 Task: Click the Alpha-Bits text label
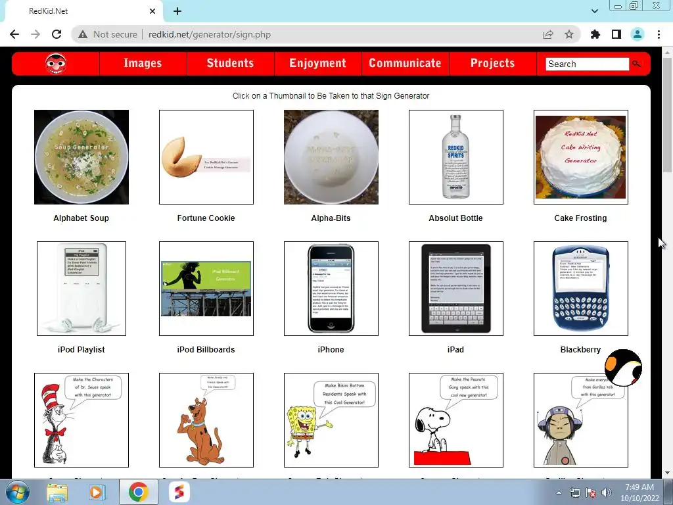(x=331, y=218)
